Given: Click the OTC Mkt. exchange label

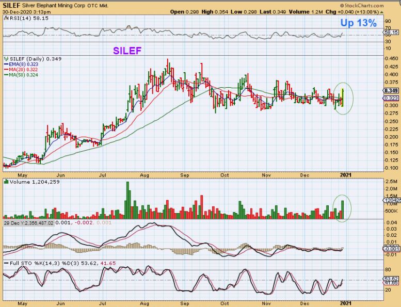Looking at the screenshot, I should coord(98,6).
